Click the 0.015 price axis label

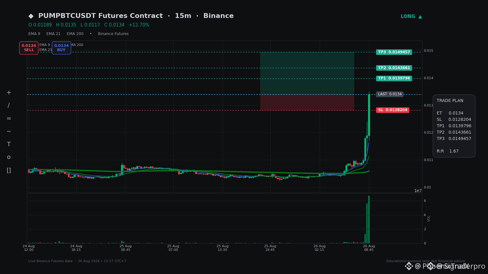428,51
